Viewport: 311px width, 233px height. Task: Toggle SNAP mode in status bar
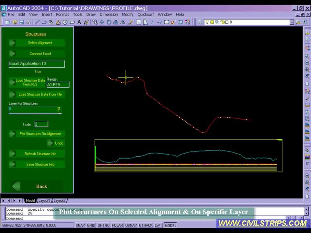pyautogui.click(x=80, y=225)
